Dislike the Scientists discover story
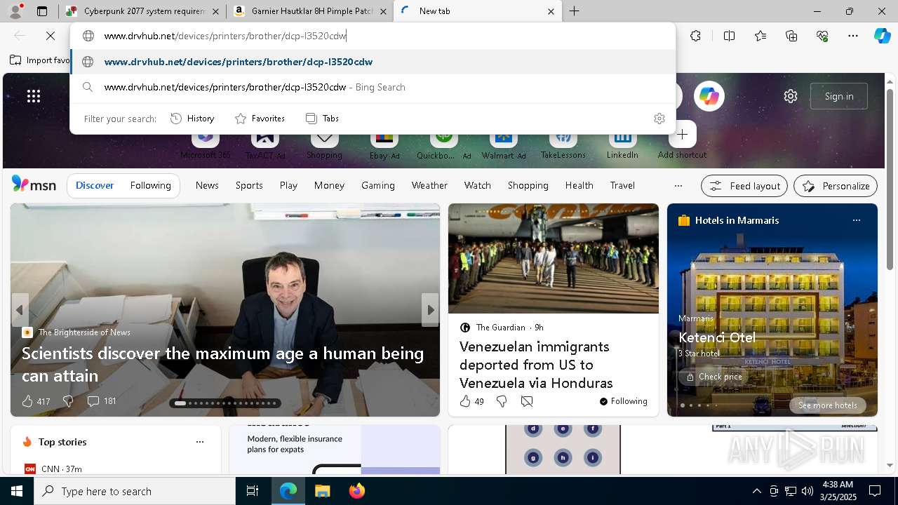The height and width of the screenshot is (505, 898). [68, 401]
